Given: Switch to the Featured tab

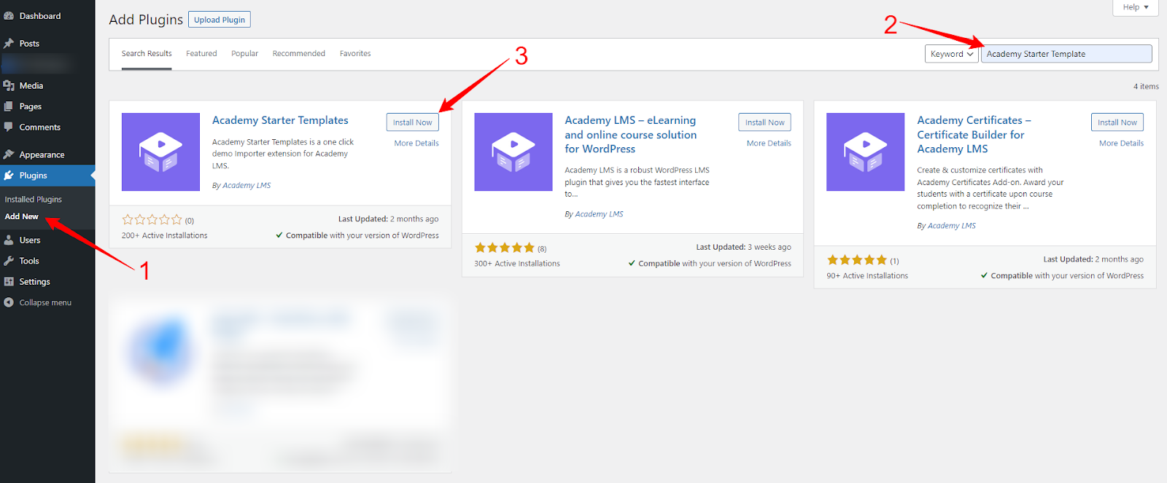Looking at the screenshot, I should [x=201, y=54].
